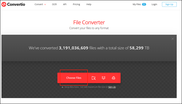
Task: Browse files by URL via folder search icon
Action: (94, 78)
